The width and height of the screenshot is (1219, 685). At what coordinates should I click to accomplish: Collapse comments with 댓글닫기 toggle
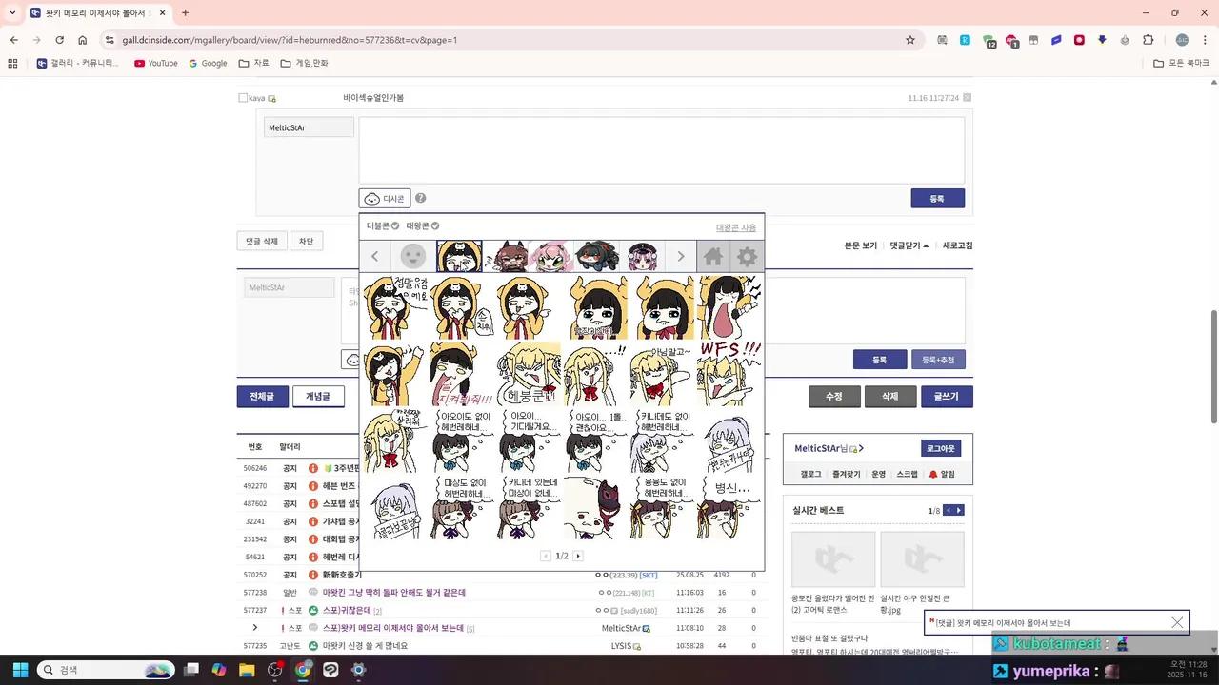909,245
